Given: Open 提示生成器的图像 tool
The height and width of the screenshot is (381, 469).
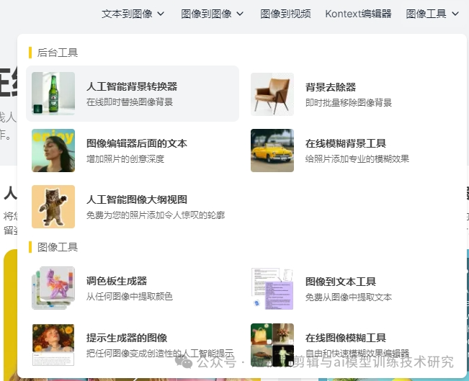Looking at the screenshot, I should (x=127, y=338).
